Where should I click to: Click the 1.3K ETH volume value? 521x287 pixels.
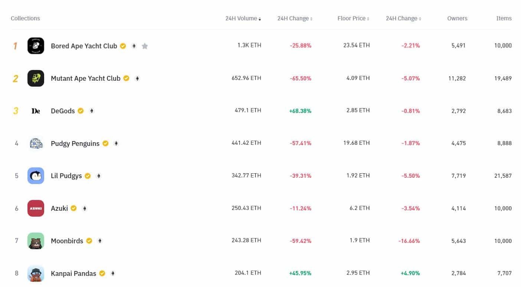[249, 45]
